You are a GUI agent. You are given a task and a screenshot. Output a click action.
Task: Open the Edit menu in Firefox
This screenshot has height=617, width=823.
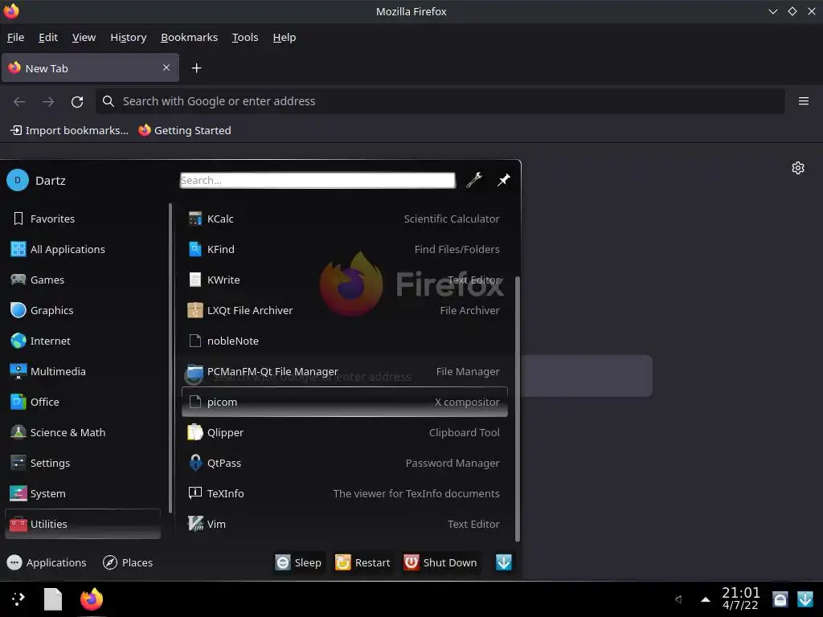pyautogui.click(x=48, y=37)
